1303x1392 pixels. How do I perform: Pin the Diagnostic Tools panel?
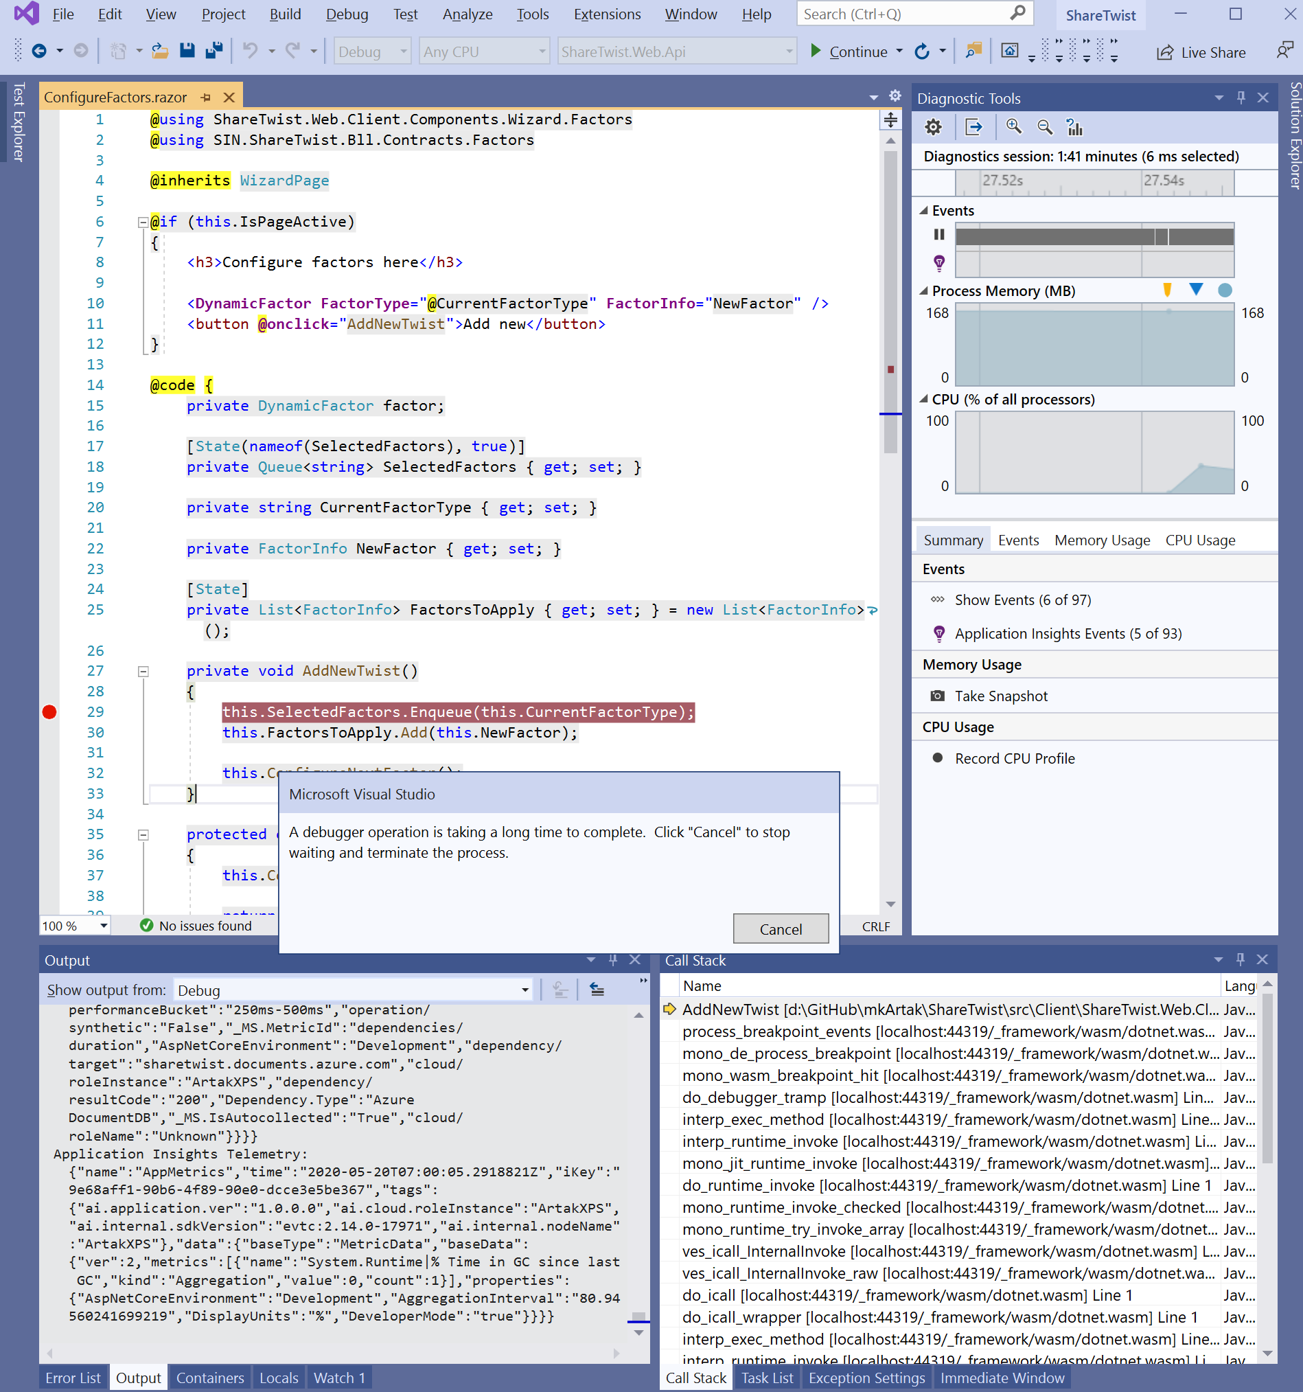point(1241,98)
